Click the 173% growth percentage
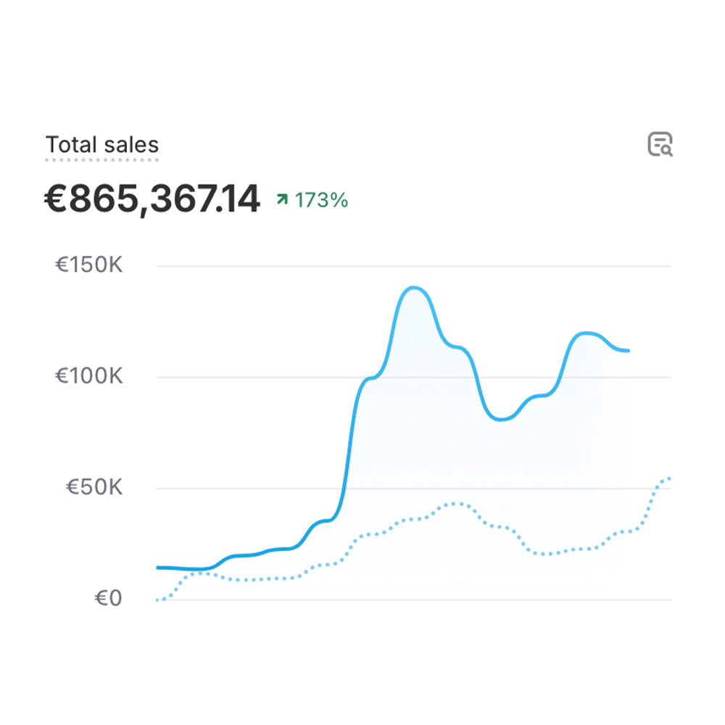Screen dimensions: 725x725 (321, 200)
